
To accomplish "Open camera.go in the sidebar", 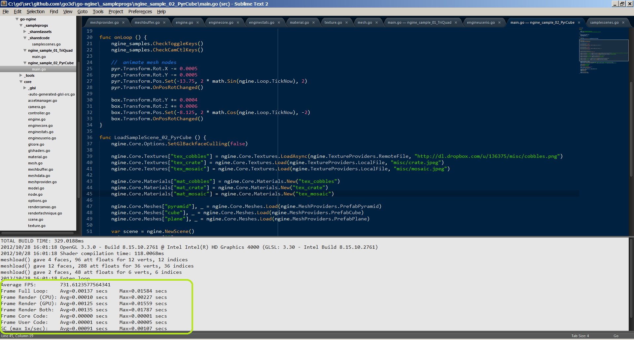I will coord(37,107).
